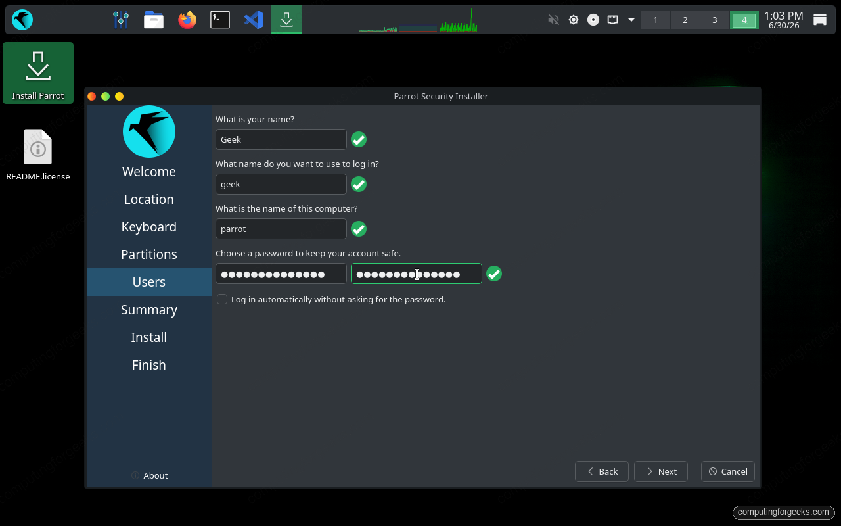Launch Visual Studio Code from panel
The image size is (841, 526).
254,20
